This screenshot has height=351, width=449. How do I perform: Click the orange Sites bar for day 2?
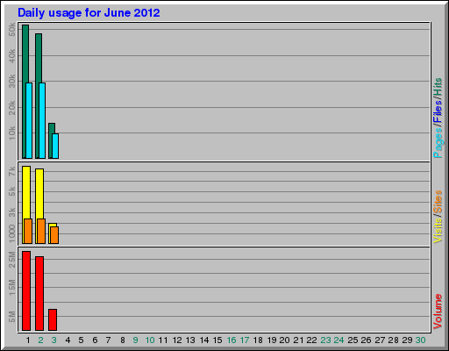pos(41,231)
